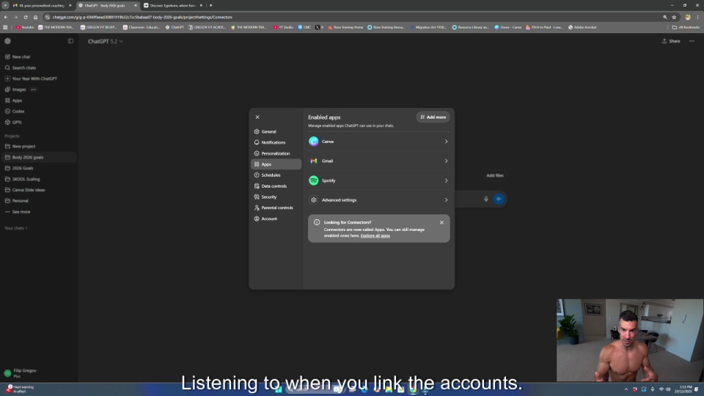This screenshot has height=396, width=704.
Task: Open the Personalization settings section
Action: click(276, 153)
